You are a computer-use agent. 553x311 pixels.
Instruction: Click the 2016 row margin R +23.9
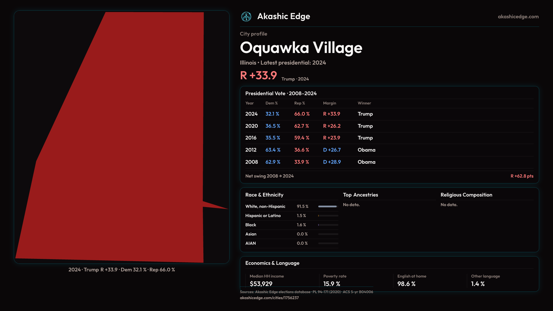pos(332,138)
